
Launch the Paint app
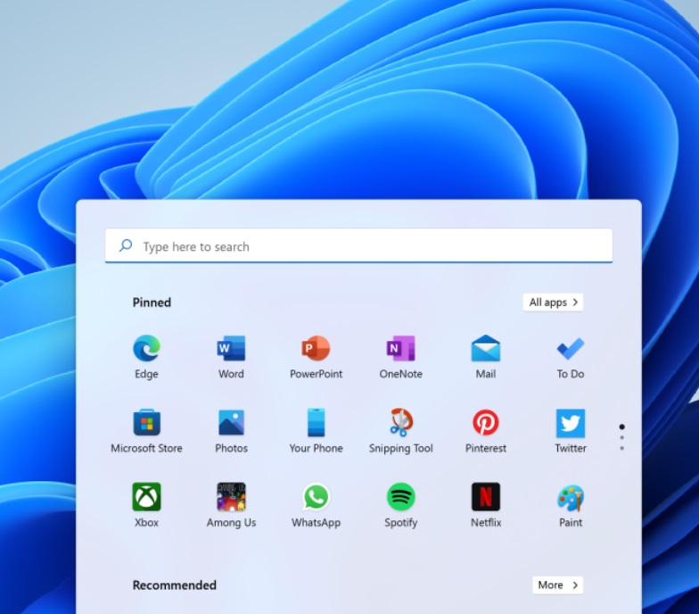571,505
